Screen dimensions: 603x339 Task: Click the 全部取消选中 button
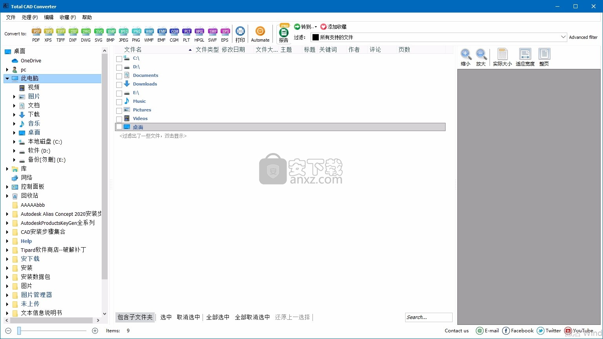[252, 317]
